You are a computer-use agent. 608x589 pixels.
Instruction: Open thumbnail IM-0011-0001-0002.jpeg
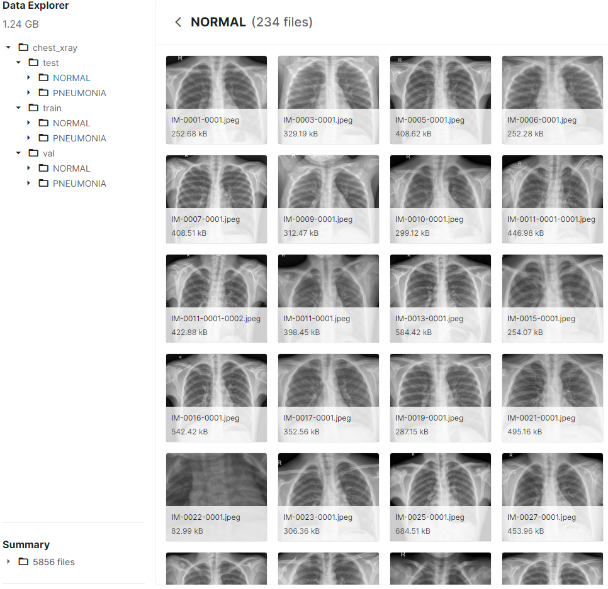[217, 299]
